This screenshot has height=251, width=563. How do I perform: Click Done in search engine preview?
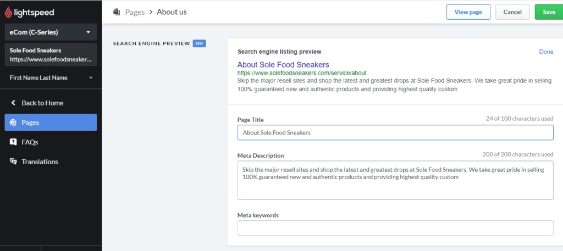pyautogui.click(x=546, y=52)
